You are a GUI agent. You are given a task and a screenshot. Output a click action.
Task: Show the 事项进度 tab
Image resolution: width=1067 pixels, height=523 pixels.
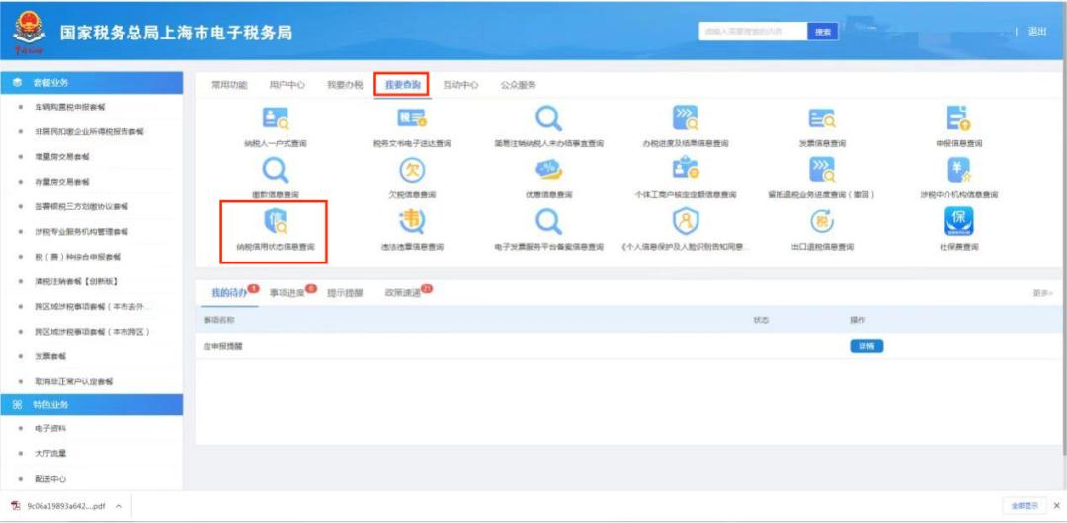tap(287, 293)
